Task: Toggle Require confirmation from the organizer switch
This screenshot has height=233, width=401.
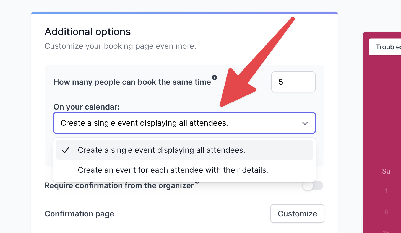Action: click(313, 185)
